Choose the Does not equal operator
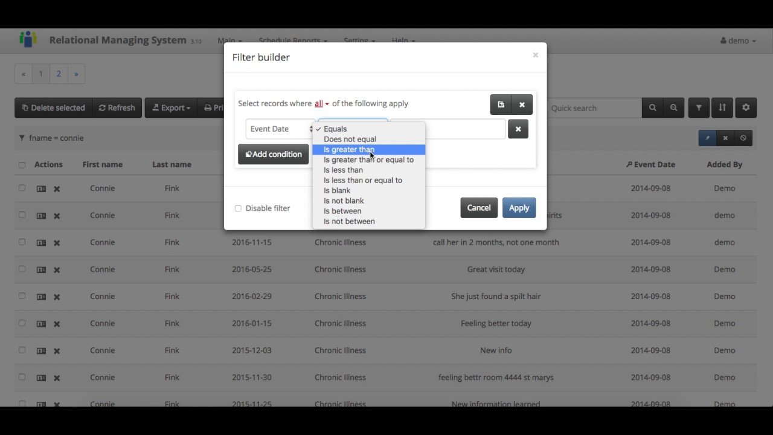This screenshot has height=435, width=773. [369, 139]
